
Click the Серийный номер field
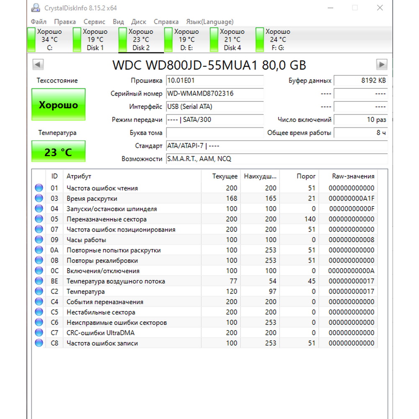tap(215, 94)
